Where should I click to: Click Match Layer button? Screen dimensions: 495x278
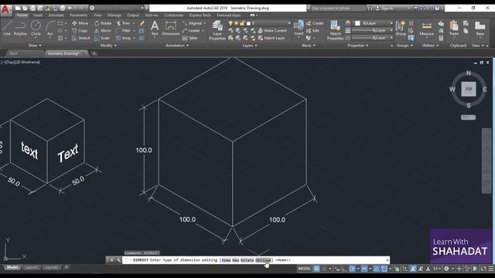271,38
